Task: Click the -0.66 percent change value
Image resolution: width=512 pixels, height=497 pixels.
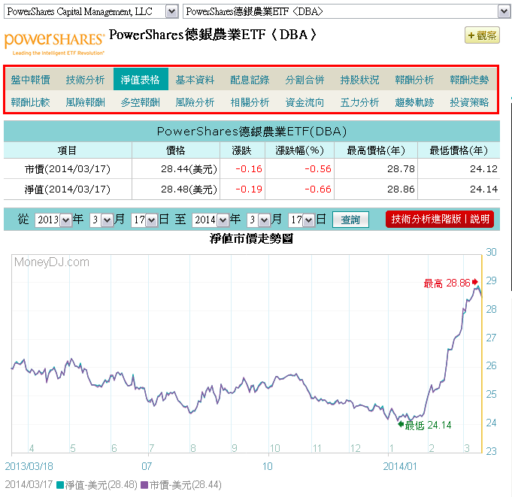Action: coord(318,189)
